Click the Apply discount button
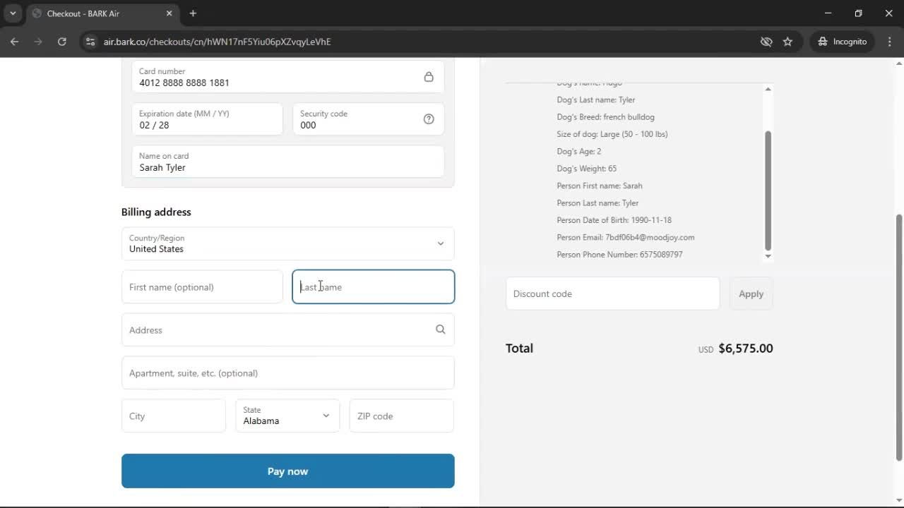This screenshot has height=508, width=904. pyautogui.click(x=751, y=294)
